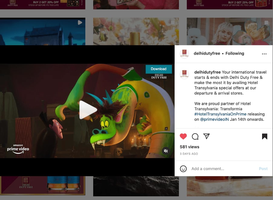Click the 581 views count
The width and height of the screenshot is (273, 200).
(x=189, y=147)
